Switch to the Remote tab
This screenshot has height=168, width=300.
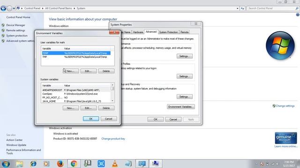coord(184,32)
